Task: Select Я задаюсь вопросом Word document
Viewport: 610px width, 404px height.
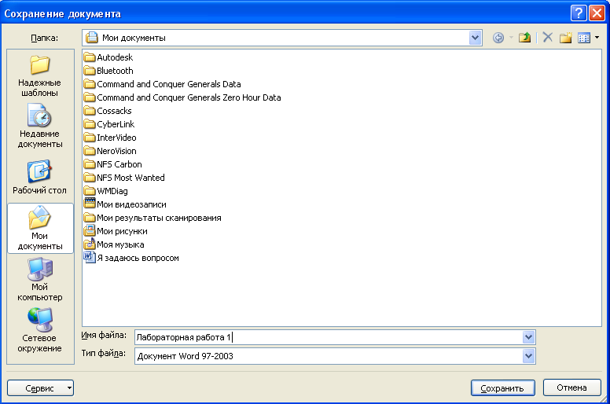Action: pyautogui.click(x=131, y=258)
